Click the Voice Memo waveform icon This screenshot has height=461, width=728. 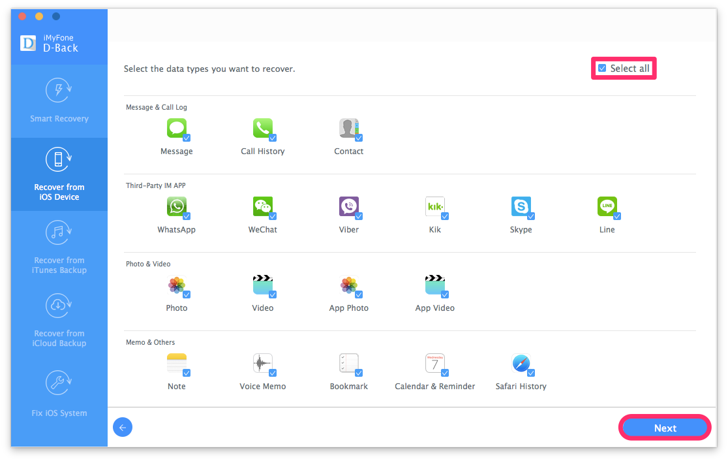point(263,364)
